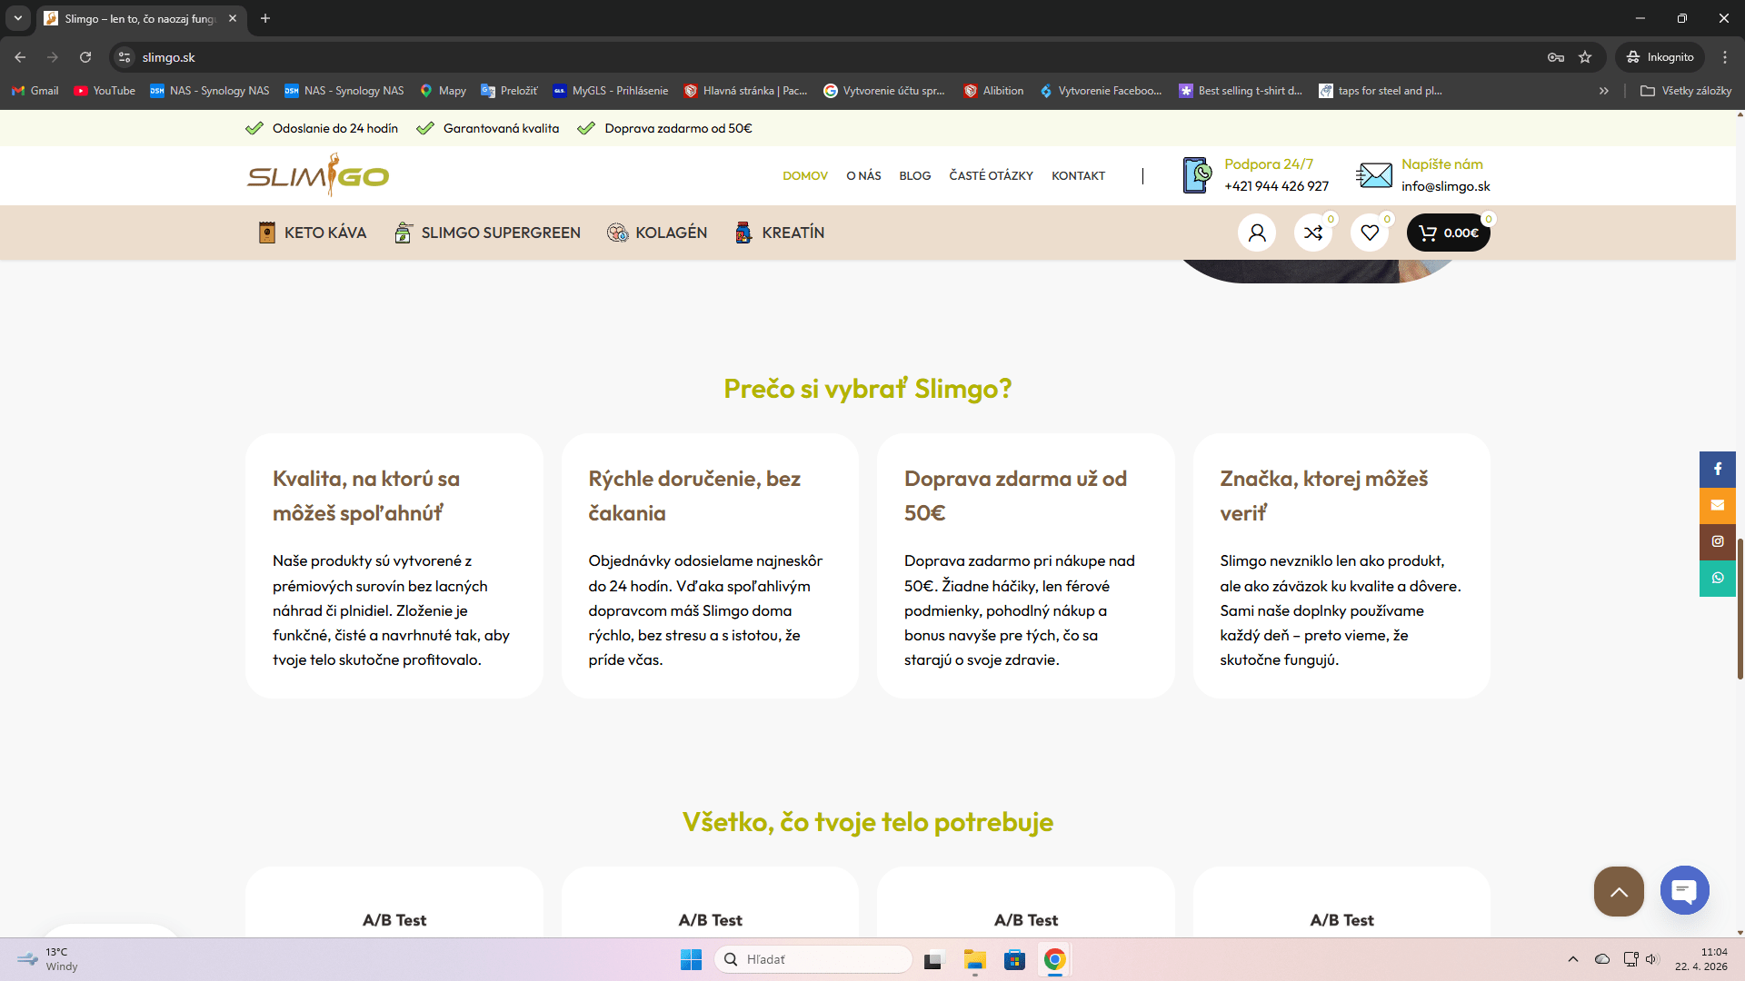Image resolution: width=1745 pixels, height=981 pixels.
Task: Click the Instagram social sidebar icon
Action: [1718, 541]
